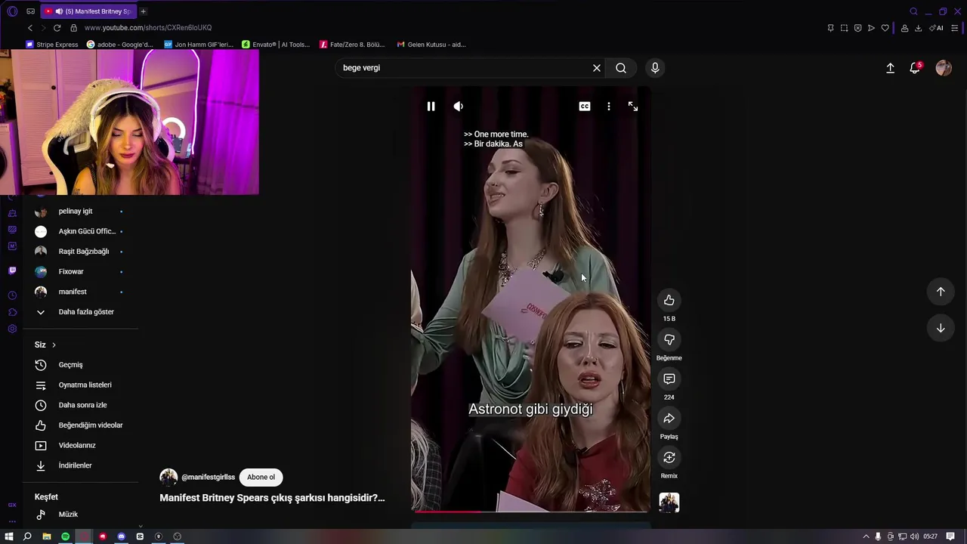The height and width of the screenshot is (544, 967).
Task: Open the Opera AI (Aria) button
Action: point(936,28)
